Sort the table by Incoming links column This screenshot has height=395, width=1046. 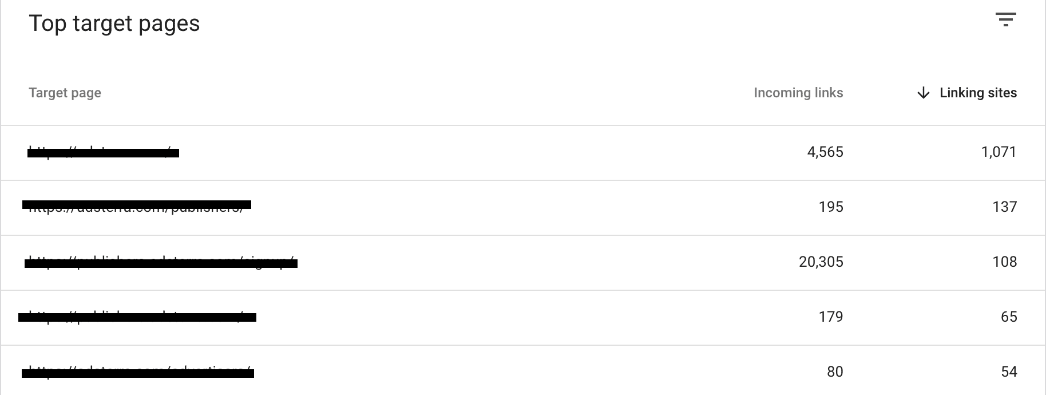point(798,92)
